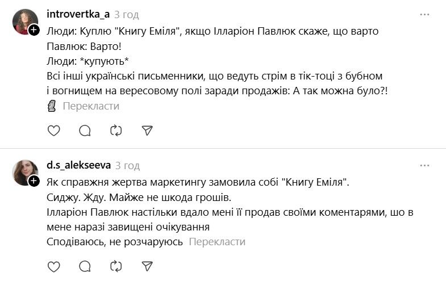Follow introvertka_a via avatar plus badge

(x=34, y=31)
